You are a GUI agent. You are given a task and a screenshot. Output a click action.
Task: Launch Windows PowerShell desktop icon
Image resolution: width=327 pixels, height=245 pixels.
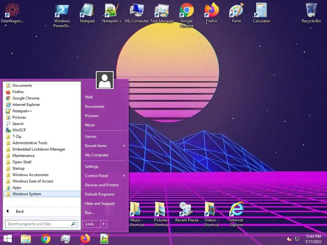62,16
